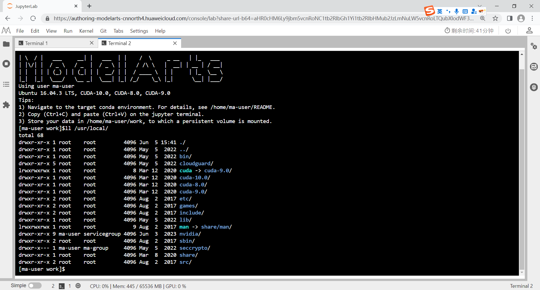Bookmark this page with star icon
The width and height of the screenshot is (540, 290).
pos(495,18)
